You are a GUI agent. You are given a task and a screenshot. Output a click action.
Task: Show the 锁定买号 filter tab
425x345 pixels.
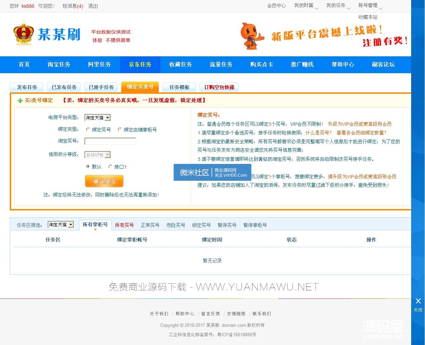point(201,225)
